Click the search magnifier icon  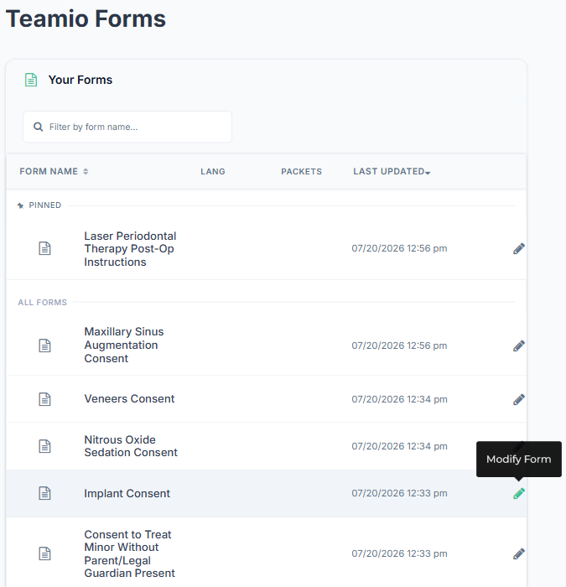[39, 127]
